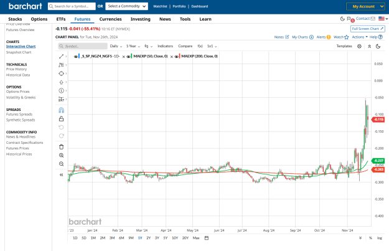Click the zoom out magnifier
Viewport: 389px width, 251px height.
click(61, 164)
